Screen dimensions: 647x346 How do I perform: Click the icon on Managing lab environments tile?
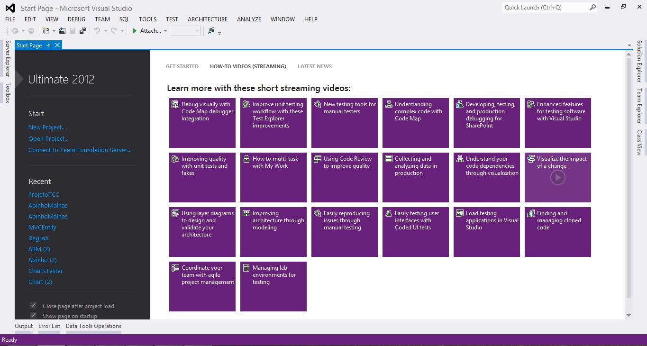[x=246, y=268]
